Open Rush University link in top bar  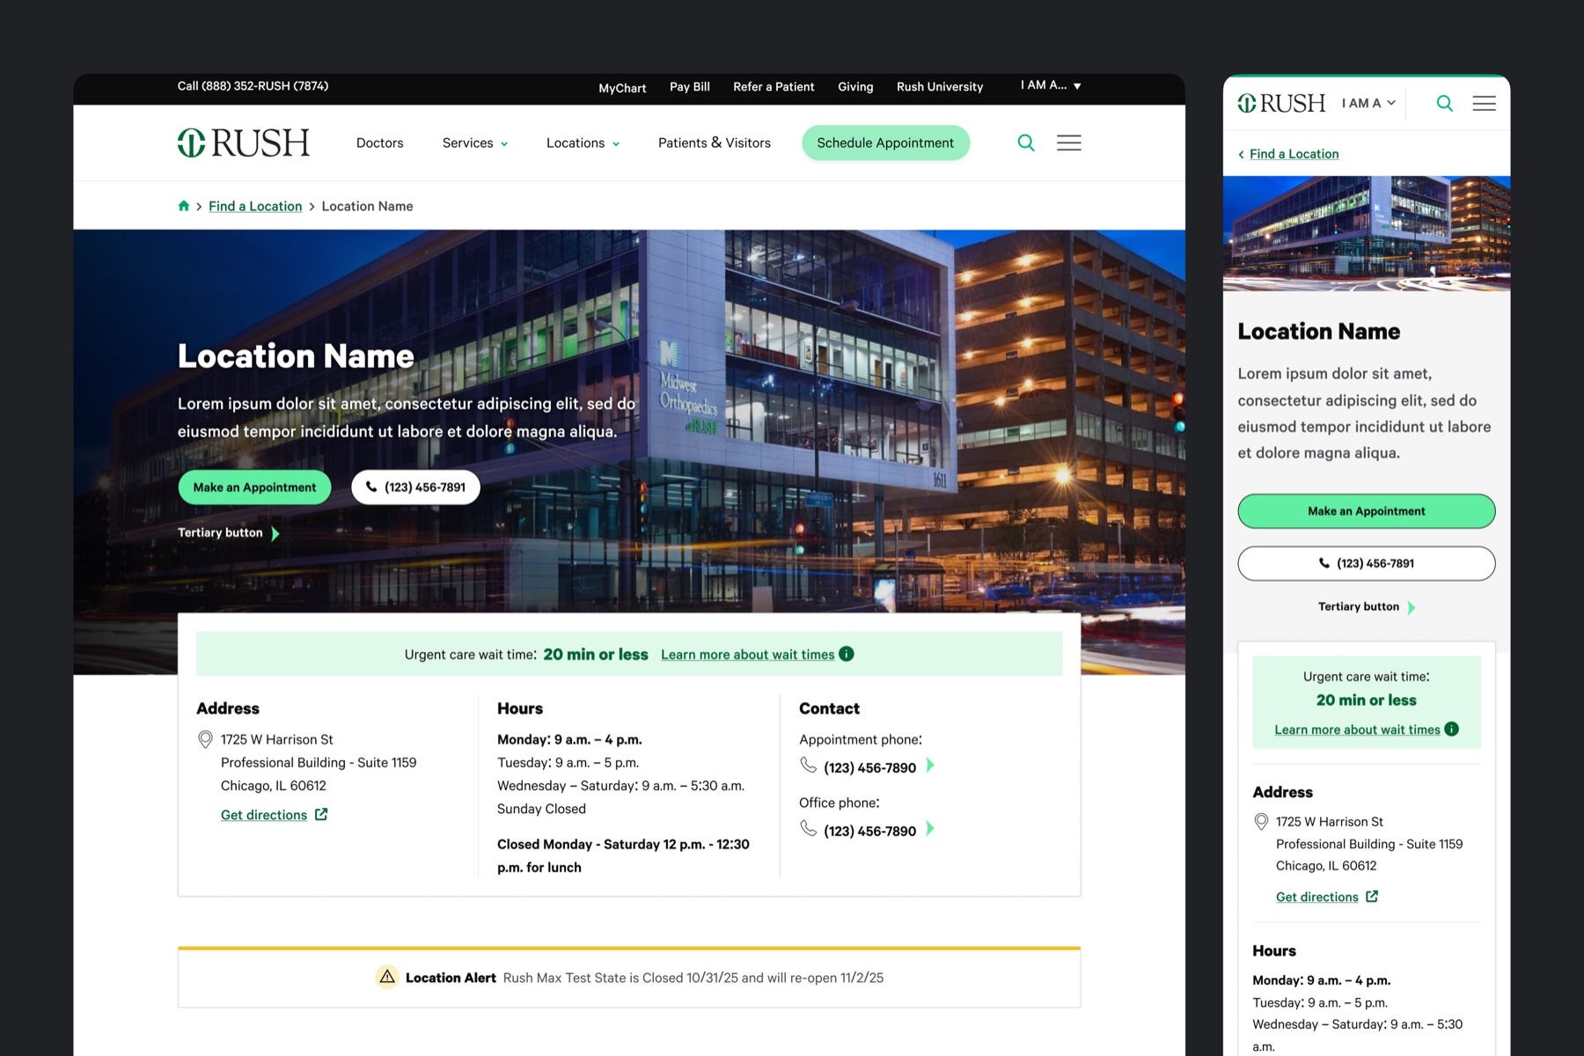[x=940, y=86]
